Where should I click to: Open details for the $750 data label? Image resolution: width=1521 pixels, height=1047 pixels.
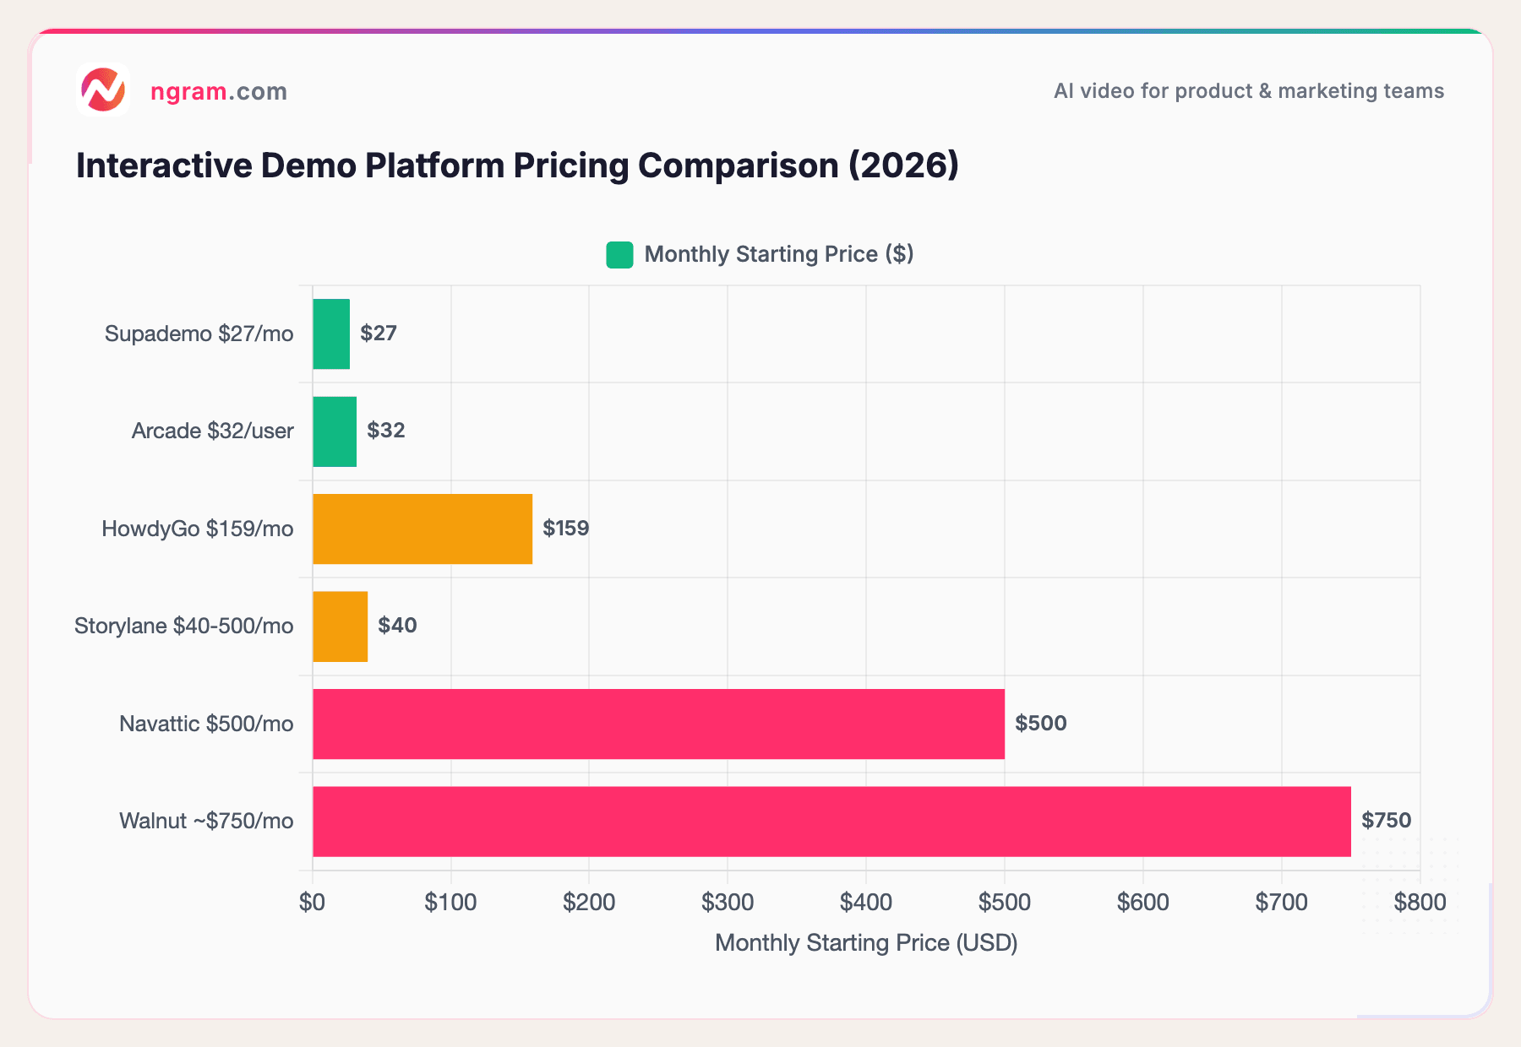[1387, 820]
